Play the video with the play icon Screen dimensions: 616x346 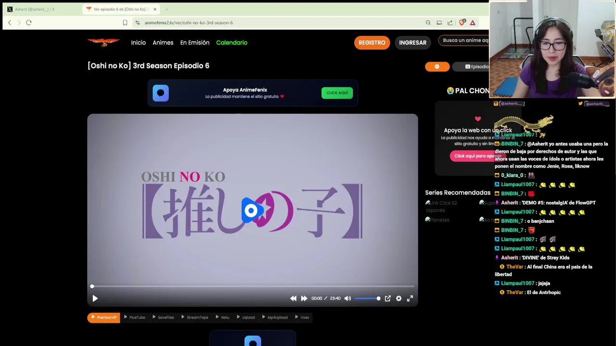(95, 298)
